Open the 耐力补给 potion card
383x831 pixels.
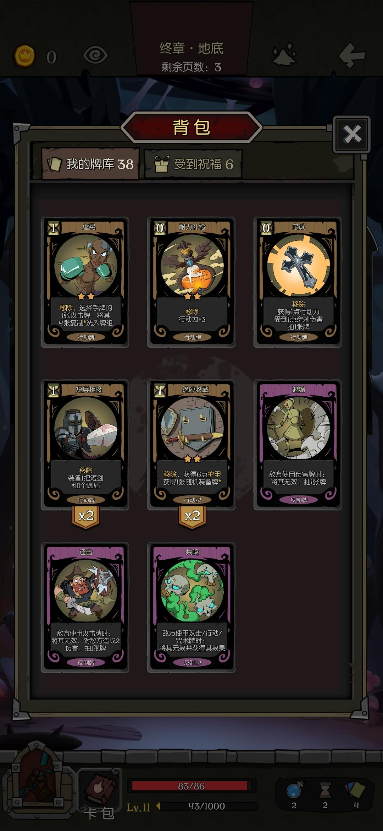coord(191,282)
